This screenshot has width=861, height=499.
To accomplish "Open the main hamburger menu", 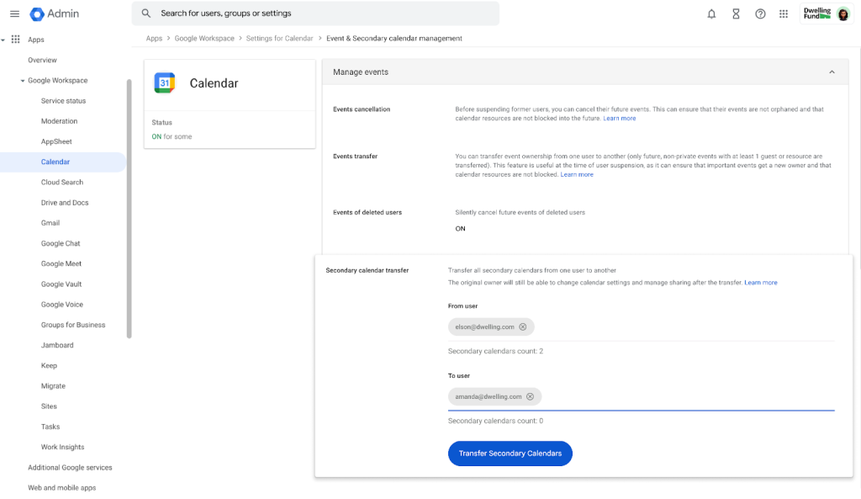I will pyautogui.click(x=14, y=14).
